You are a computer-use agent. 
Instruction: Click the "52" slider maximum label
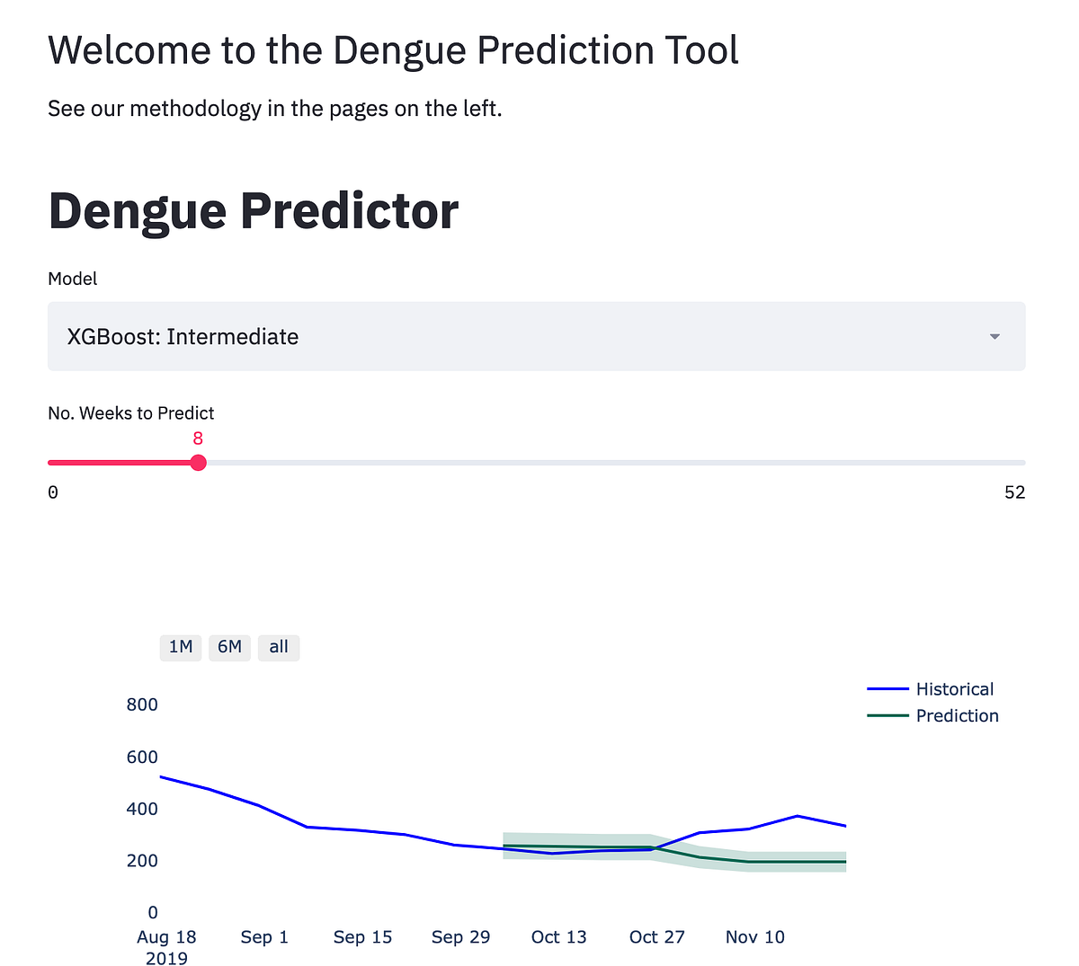(x=1014, y=492)
